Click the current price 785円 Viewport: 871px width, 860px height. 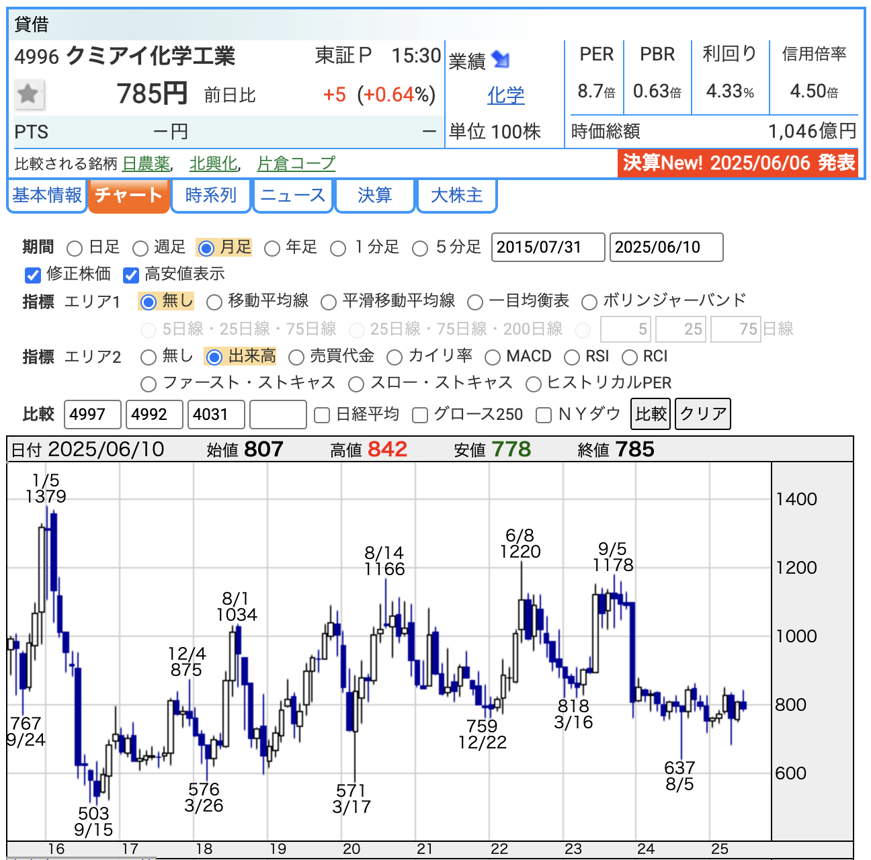tap(152, 93)
